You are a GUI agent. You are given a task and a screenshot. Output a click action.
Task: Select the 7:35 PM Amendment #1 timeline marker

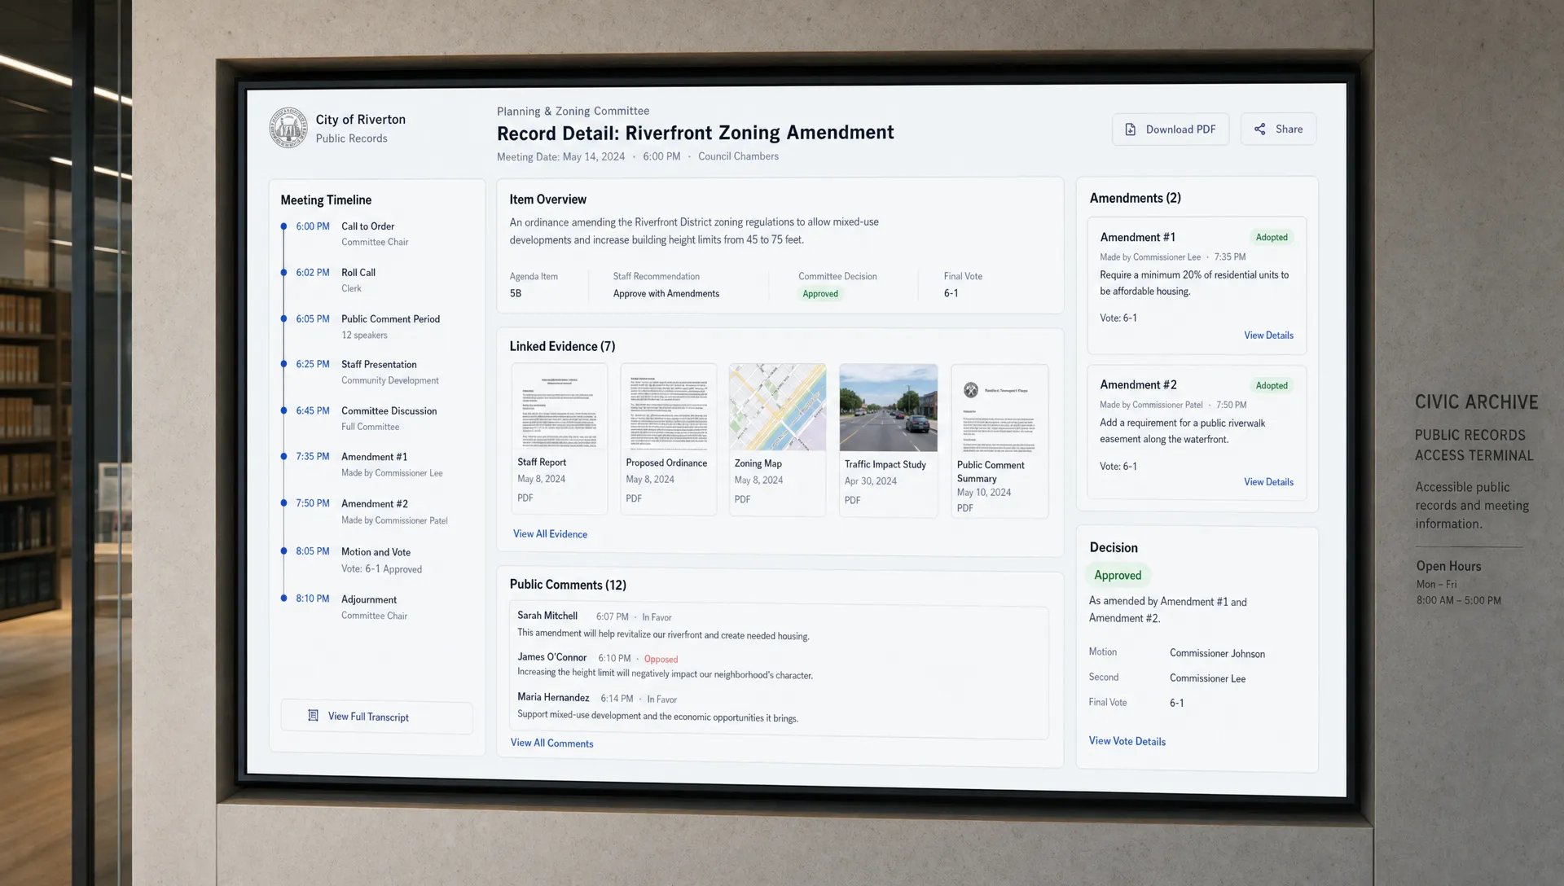[283, 456]
